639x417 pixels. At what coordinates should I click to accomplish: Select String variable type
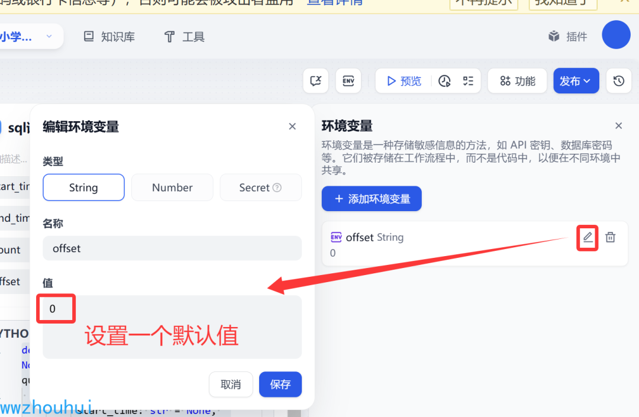83,188
